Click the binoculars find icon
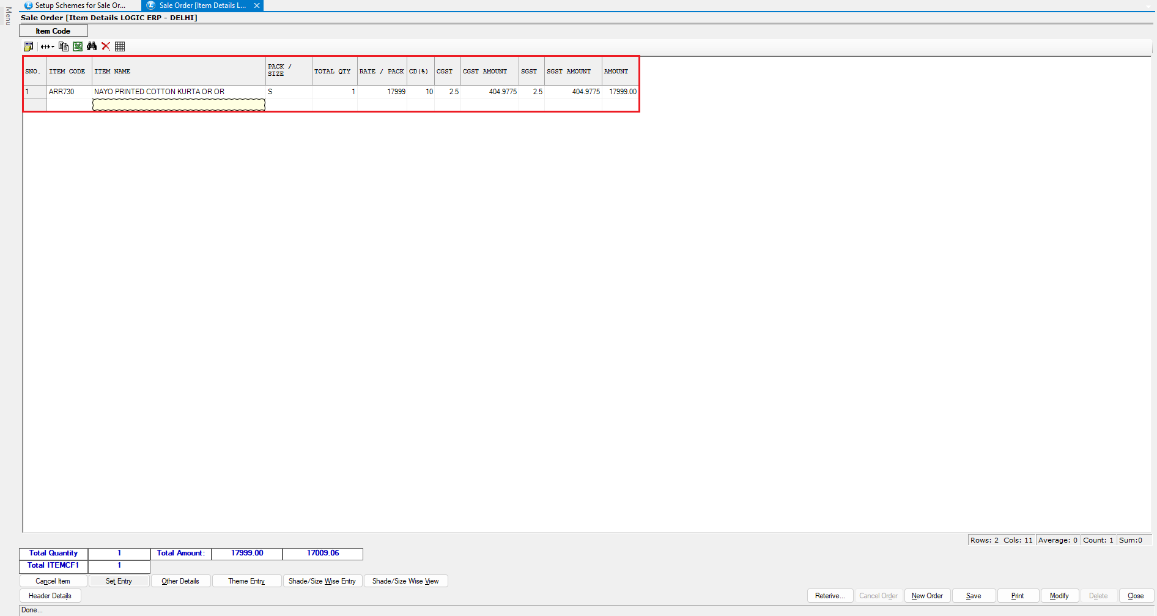Screen dimensions: 1157x616 pyautogui.click(x=92, y=46)
